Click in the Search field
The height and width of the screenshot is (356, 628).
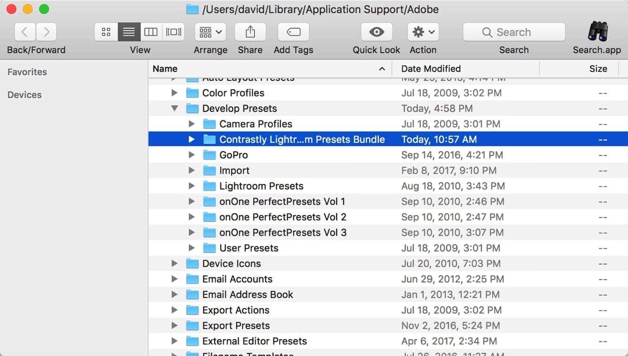[x=514, y=32]
